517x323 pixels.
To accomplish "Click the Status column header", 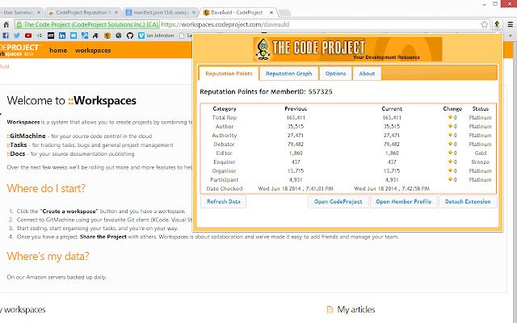I will coord(481,109).
